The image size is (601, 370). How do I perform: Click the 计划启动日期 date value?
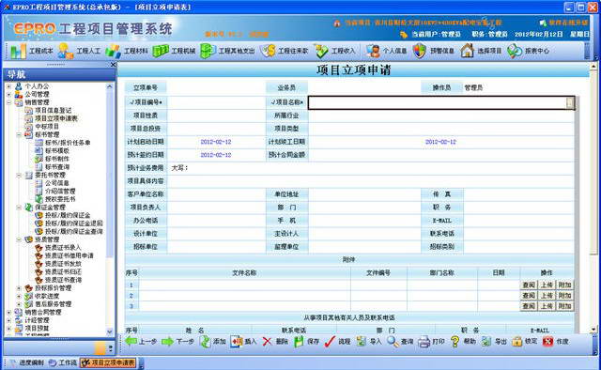(x=216, y=142)
